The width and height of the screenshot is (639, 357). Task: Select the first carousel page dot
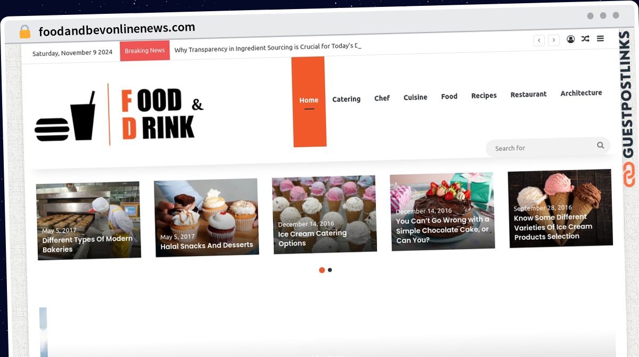pyautogui.click(x=322, y=270)
